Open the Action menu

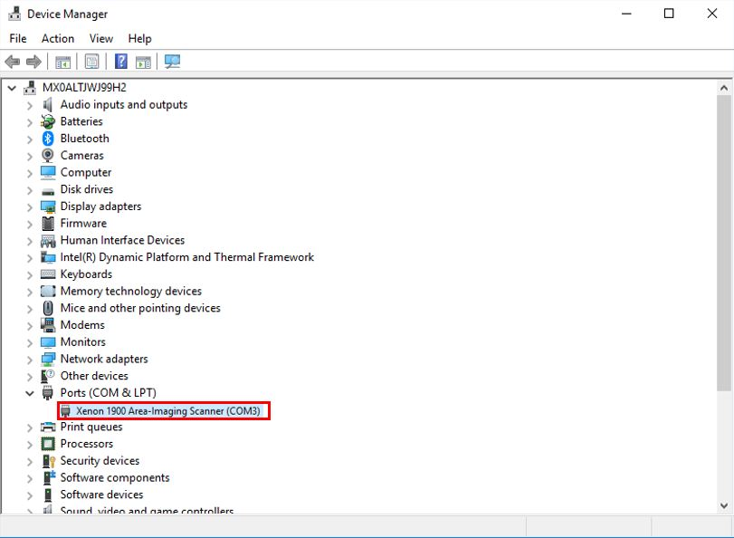pos(58,38)
